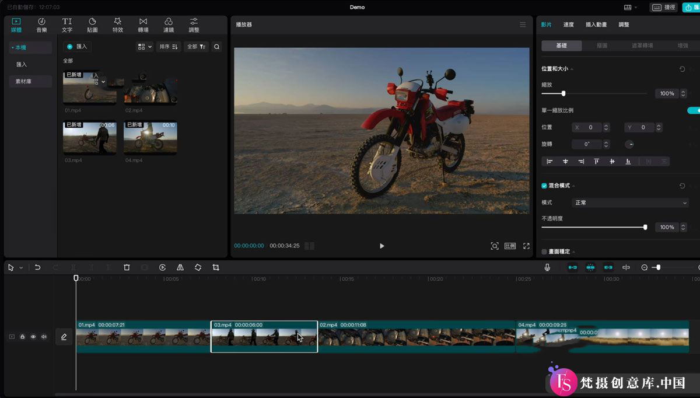This screenshot has width=700, height=398.
Task: Adjust the 縮放 scale slider handle
Action: 563,93
